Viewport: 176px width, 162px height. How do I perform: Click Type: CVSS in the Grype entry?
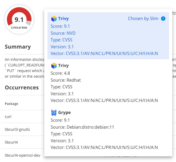61,134
